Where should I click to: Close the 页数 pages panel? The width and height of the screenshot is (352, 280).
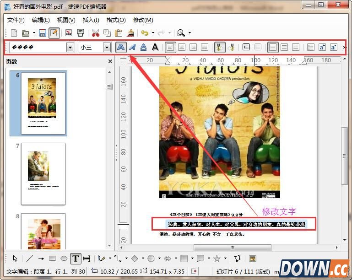point(110,61)
